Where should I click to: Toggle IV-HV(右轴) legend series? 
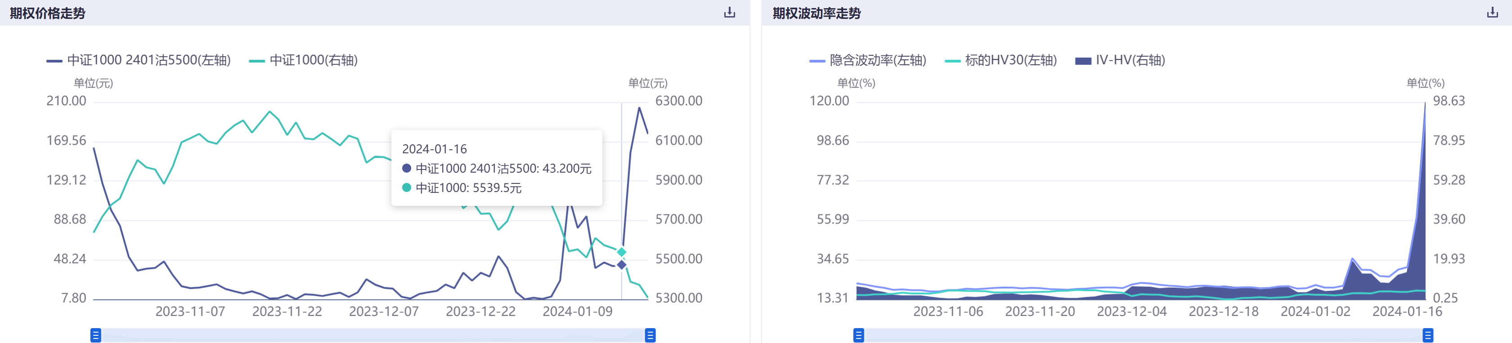point(1120,60)
